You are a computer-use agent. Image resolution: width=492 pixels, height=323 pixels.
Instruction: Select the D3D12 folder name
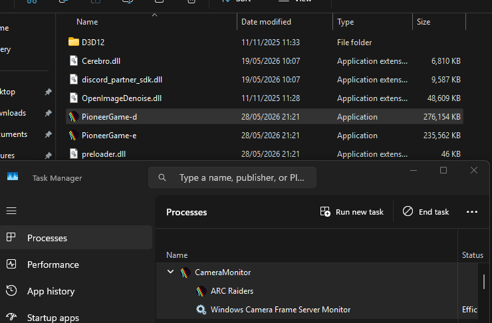(x=93, y=42)
